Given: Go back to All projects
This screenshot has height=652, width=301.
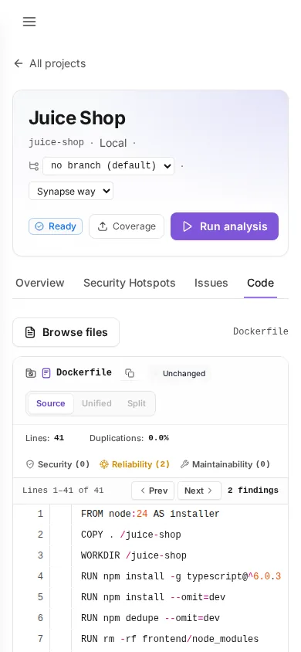Looking at the screenshot, I should [49, 63].
